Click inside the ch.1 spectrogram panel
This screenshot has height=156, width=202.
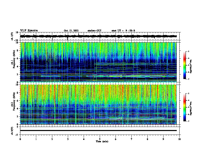pos(98,62)
